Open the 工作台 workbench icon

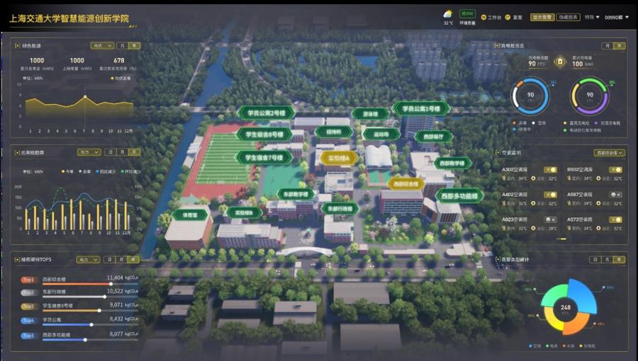point(484,17)
